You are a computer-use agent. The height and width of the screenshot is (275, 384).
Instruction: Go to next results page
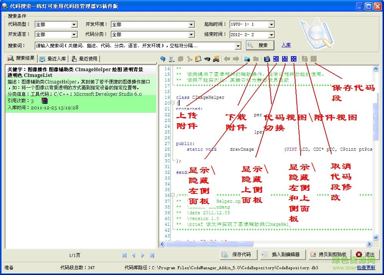tap(143, 255)
